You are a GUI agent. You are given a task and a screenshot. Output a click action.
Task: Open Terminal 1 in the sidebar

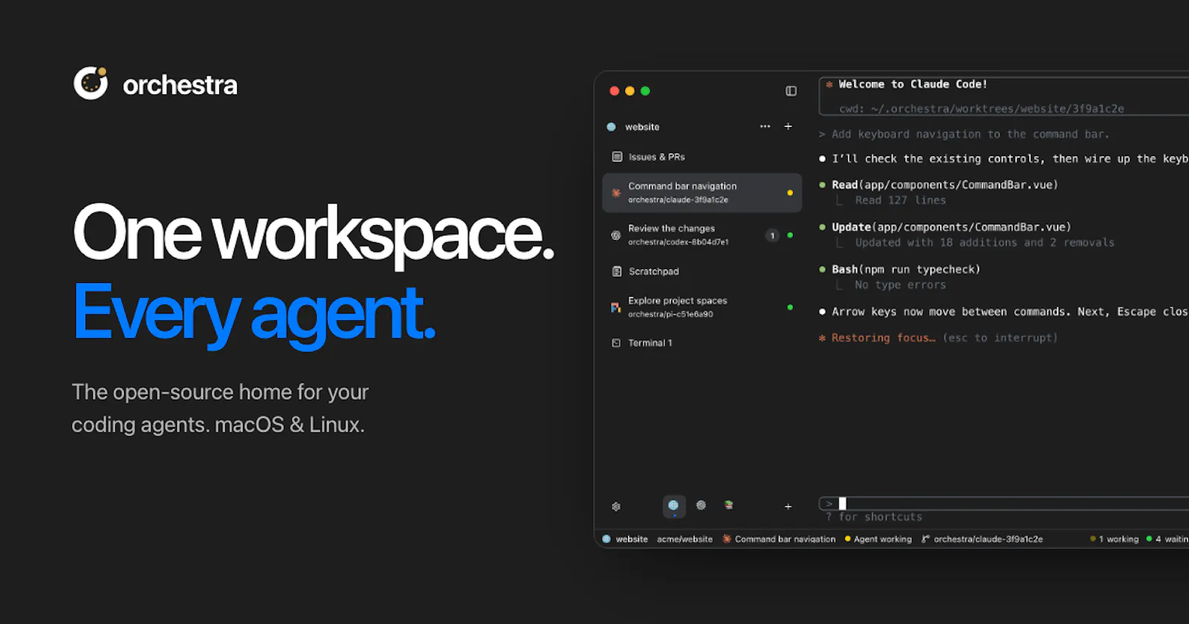point(702,343)
